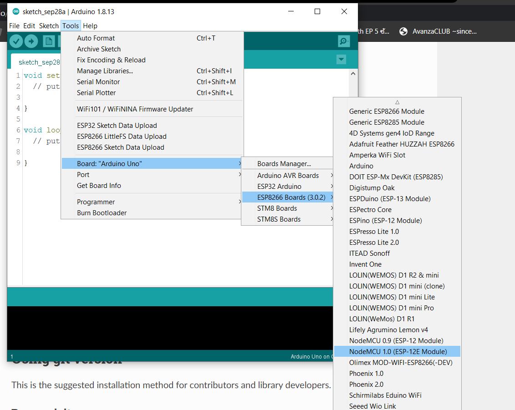The height and width of the screenshot is (410, 515).
Task: Select 4D Systems gen4 IoD Range
Action: [x=397, y=133]
